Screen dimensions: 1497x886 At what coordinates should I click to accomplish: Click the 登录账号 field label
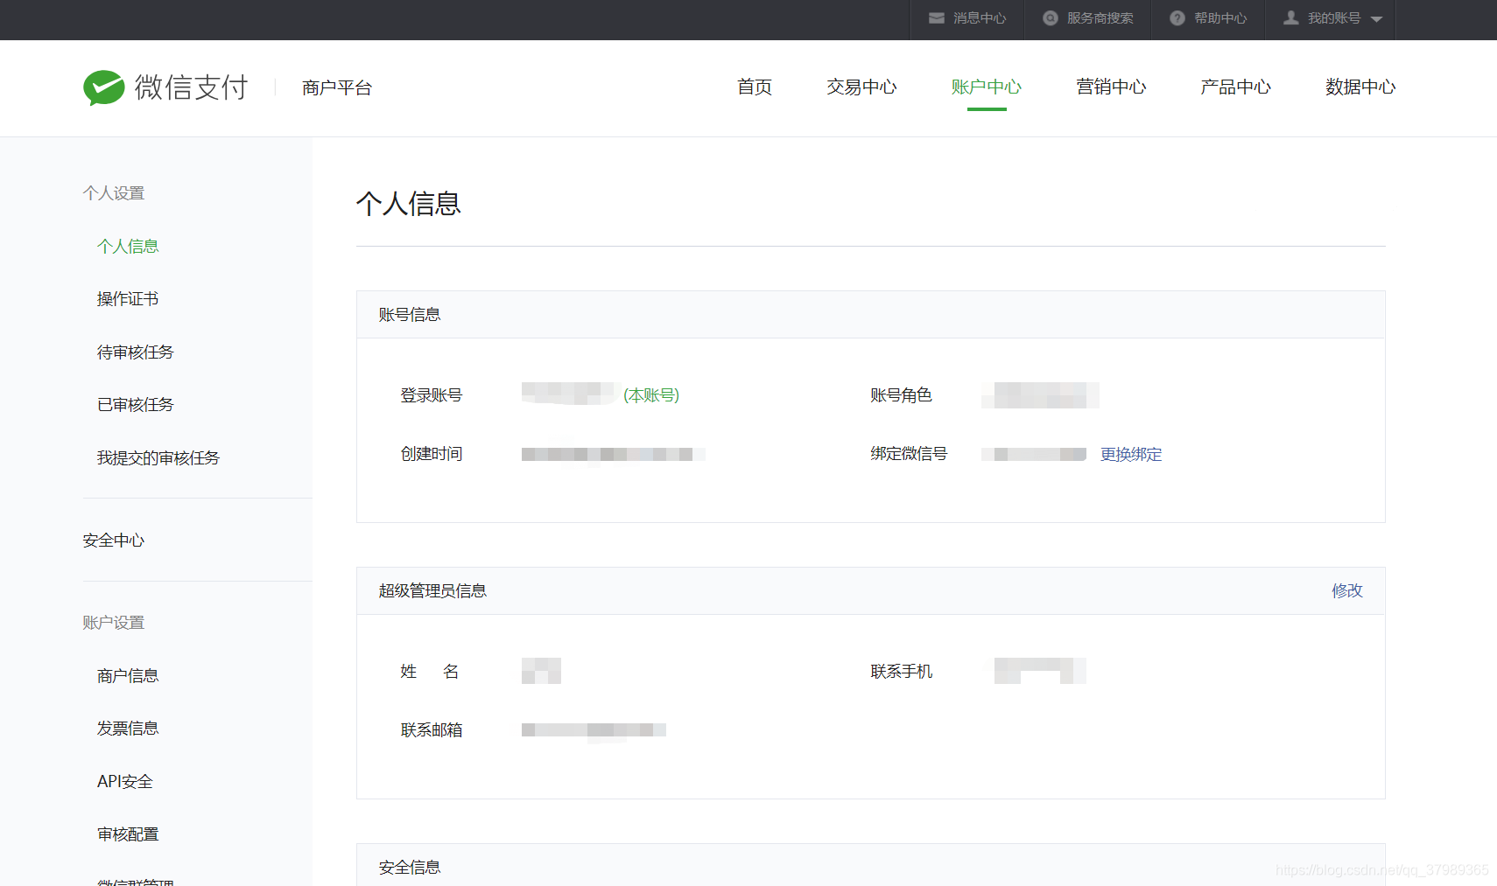point(432,395)
